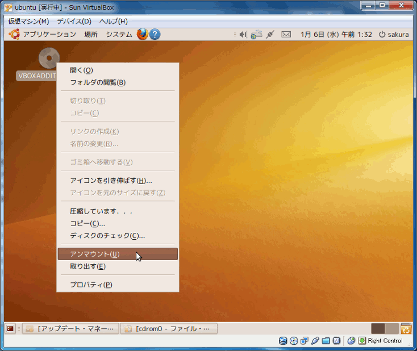Screen dimensions: 417x351
Task: Click the VirtualBox shared folders status icon
Action: tap(326, 341)
